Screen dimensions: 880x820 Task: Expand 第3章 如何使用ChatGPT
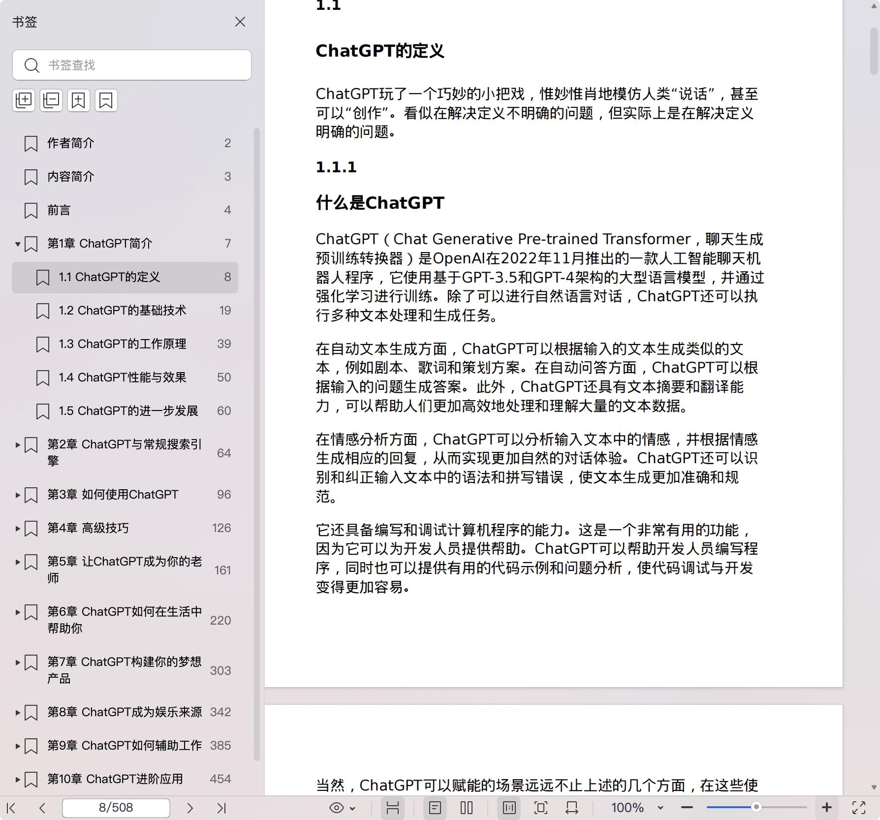[x=18, y=495]
